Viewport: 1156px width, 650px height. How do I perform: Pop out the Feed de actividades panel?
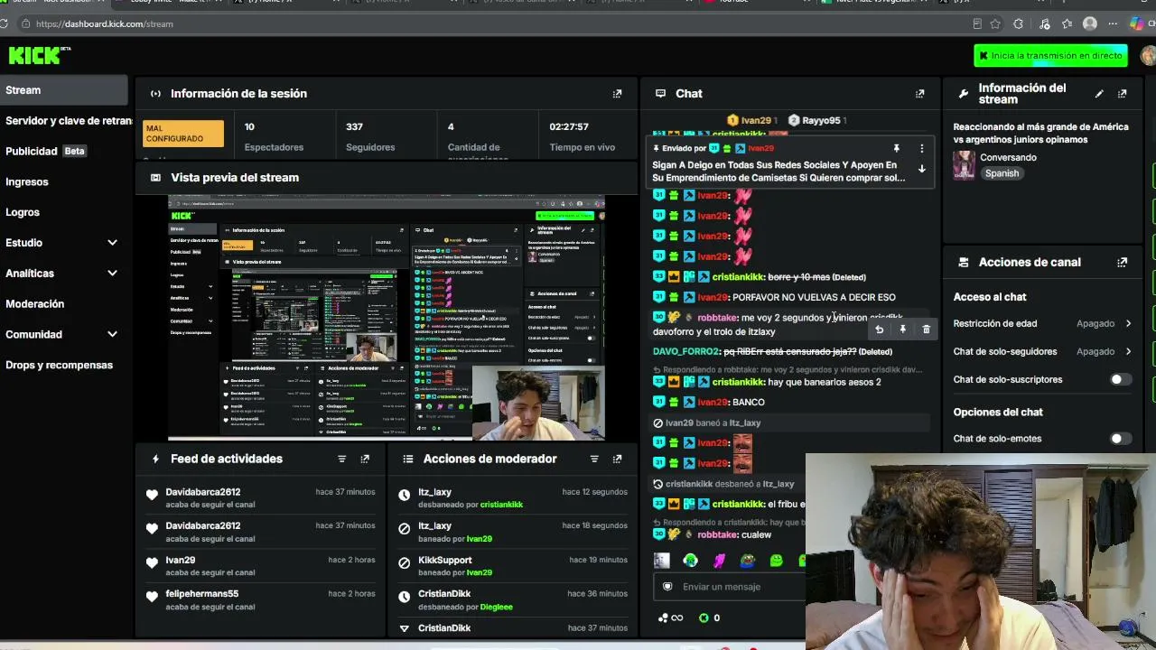[x=365, y=459]
